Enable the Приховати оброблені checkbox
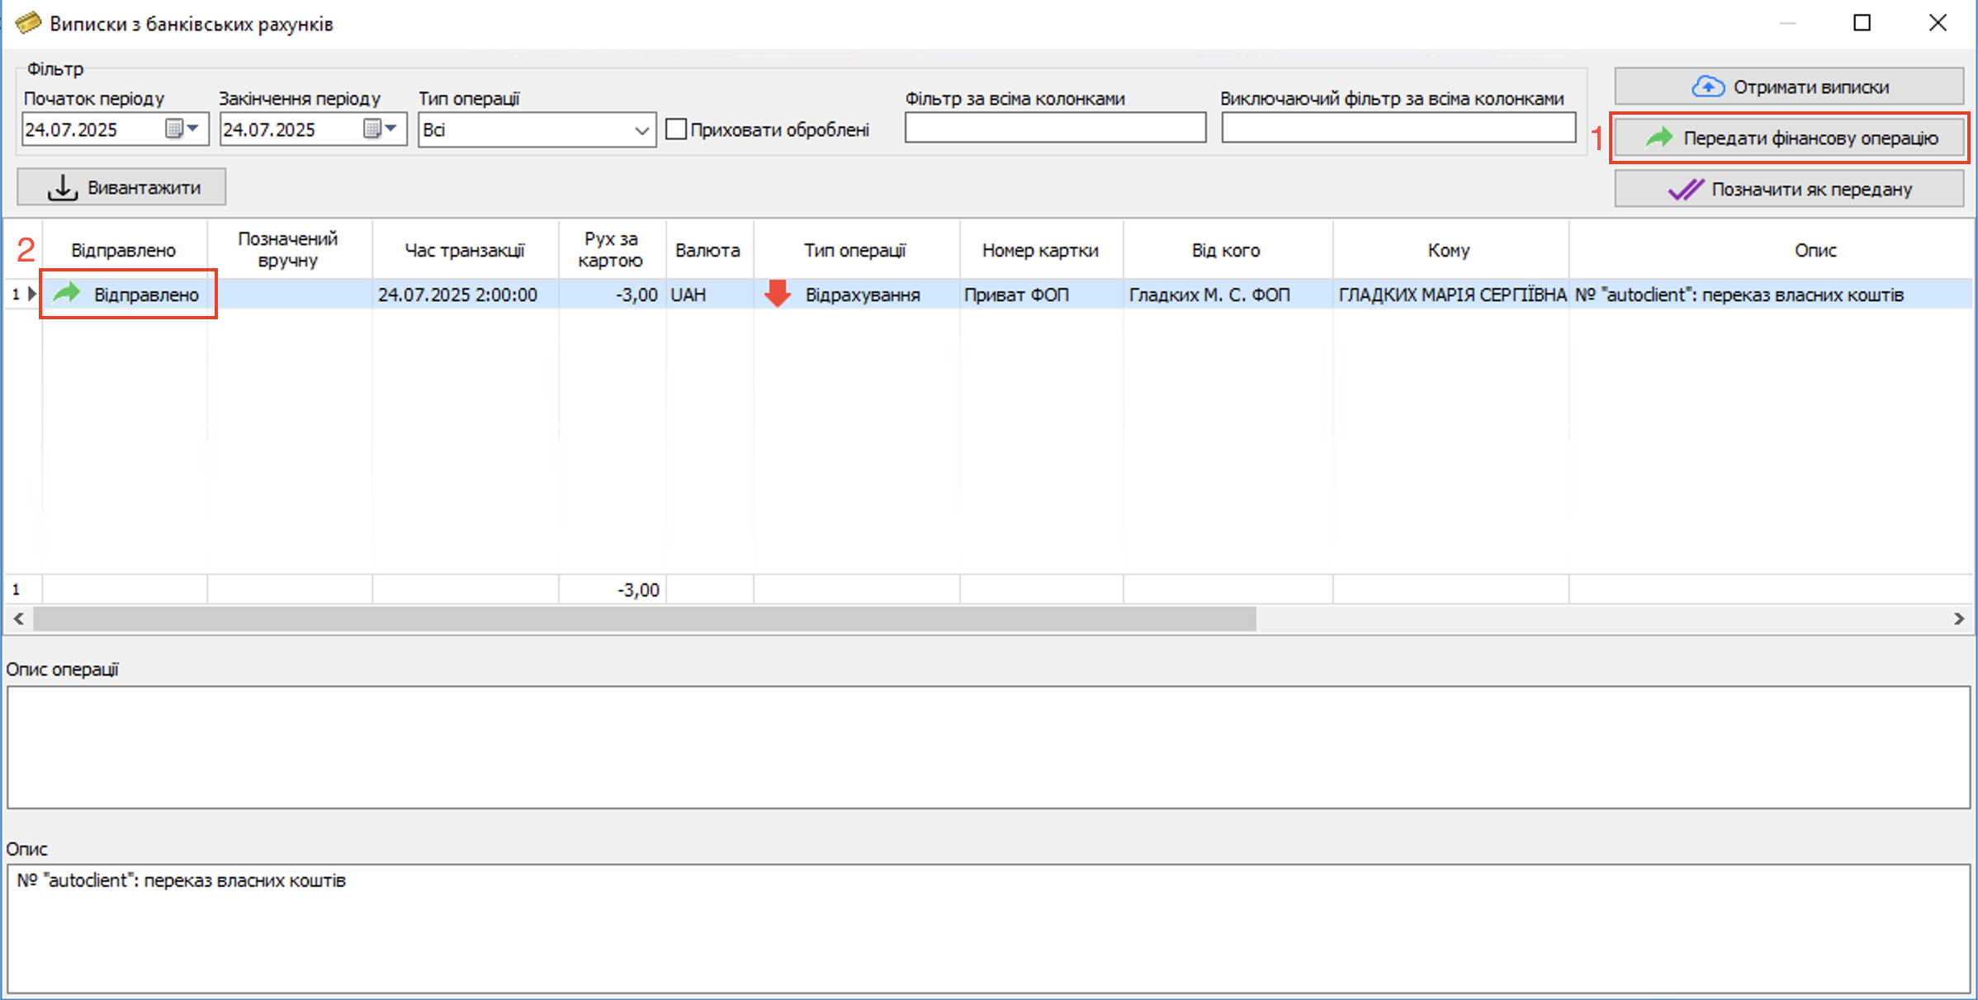The height and width of the screenshot is (1000, 1978). pyautogui.click(x=676, y=130)
